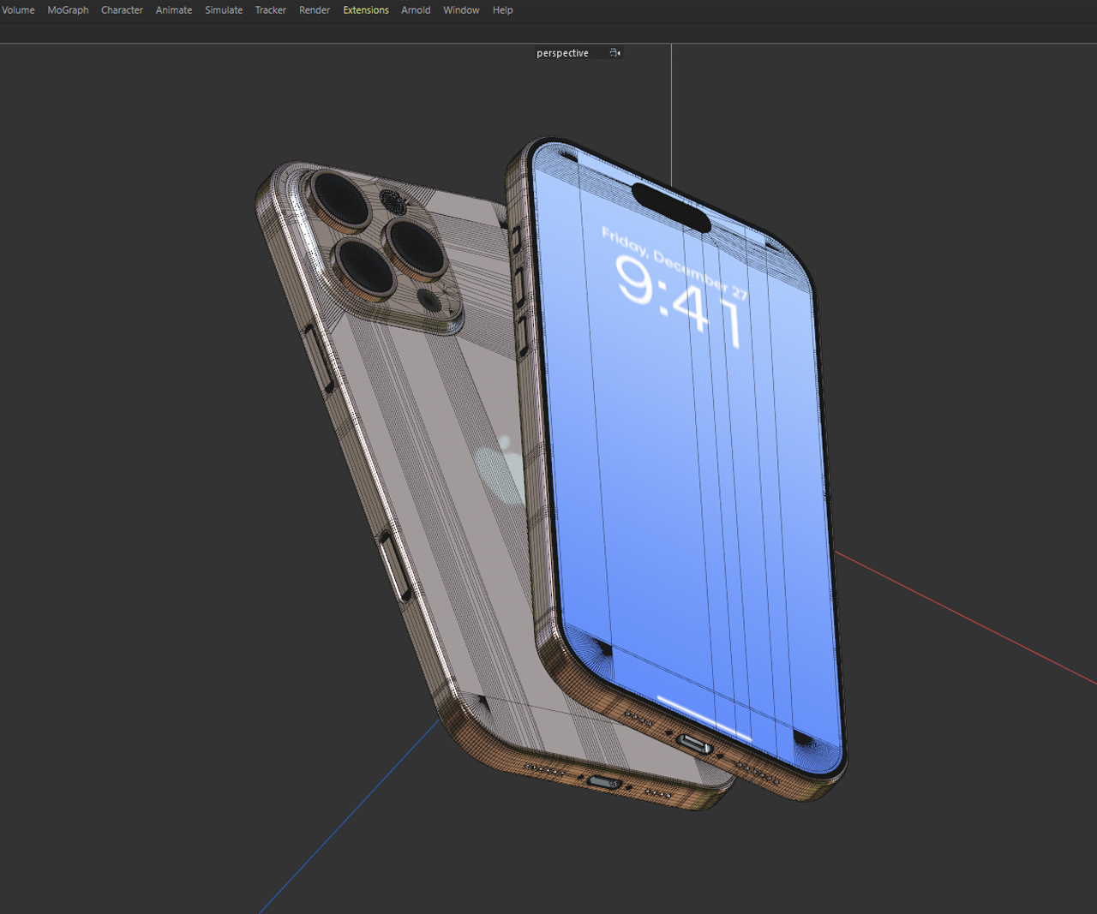Open the Extensions menu
This screenshot has height=914, width=1097.
(x=365, y=9)
